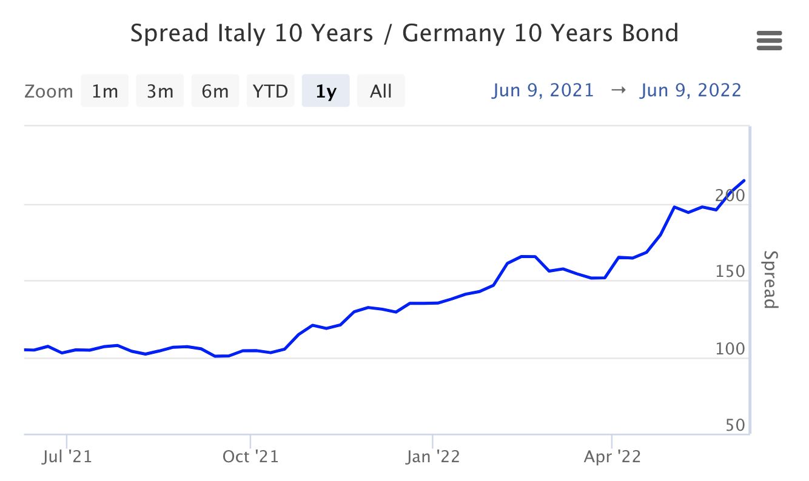Image resolution: width=809 pixels, height=481 pixels.
Task: Click the Oct '21 x-axis label
Action: click(250, 456)
